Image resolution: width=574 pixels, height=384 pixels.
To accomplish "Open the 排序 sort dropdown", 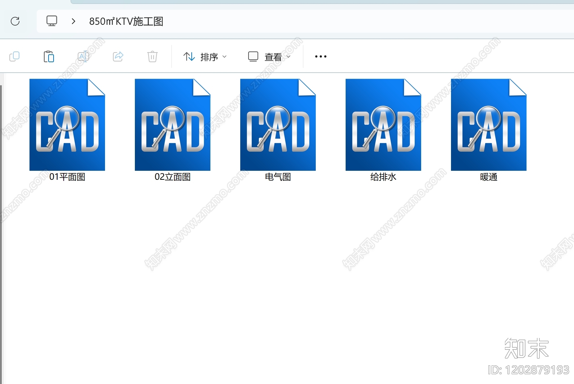I will [205, 57].
